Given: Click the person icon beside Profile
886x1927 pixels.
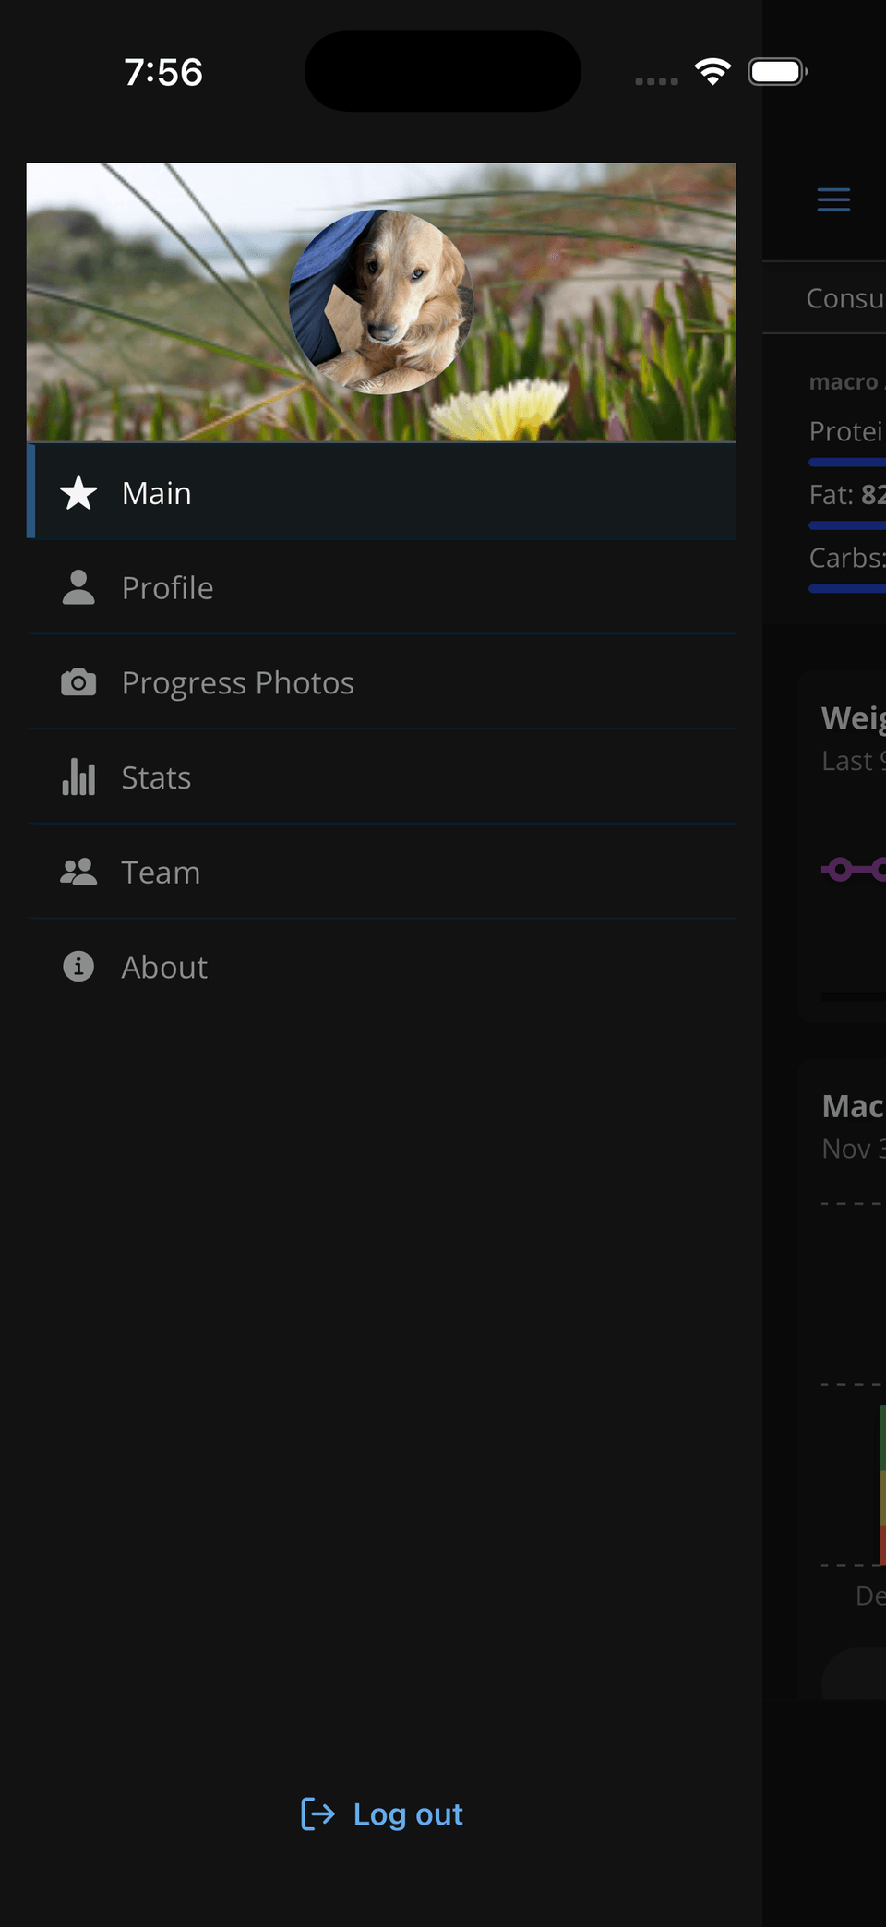Looking at the screenshot, I should pyautogui.click(x=78, y=587).
